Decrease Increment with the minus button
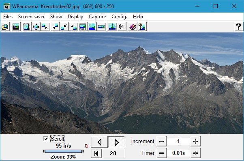Screen dimensions: 244x161 pyautogui.click(x=162, y=142)
